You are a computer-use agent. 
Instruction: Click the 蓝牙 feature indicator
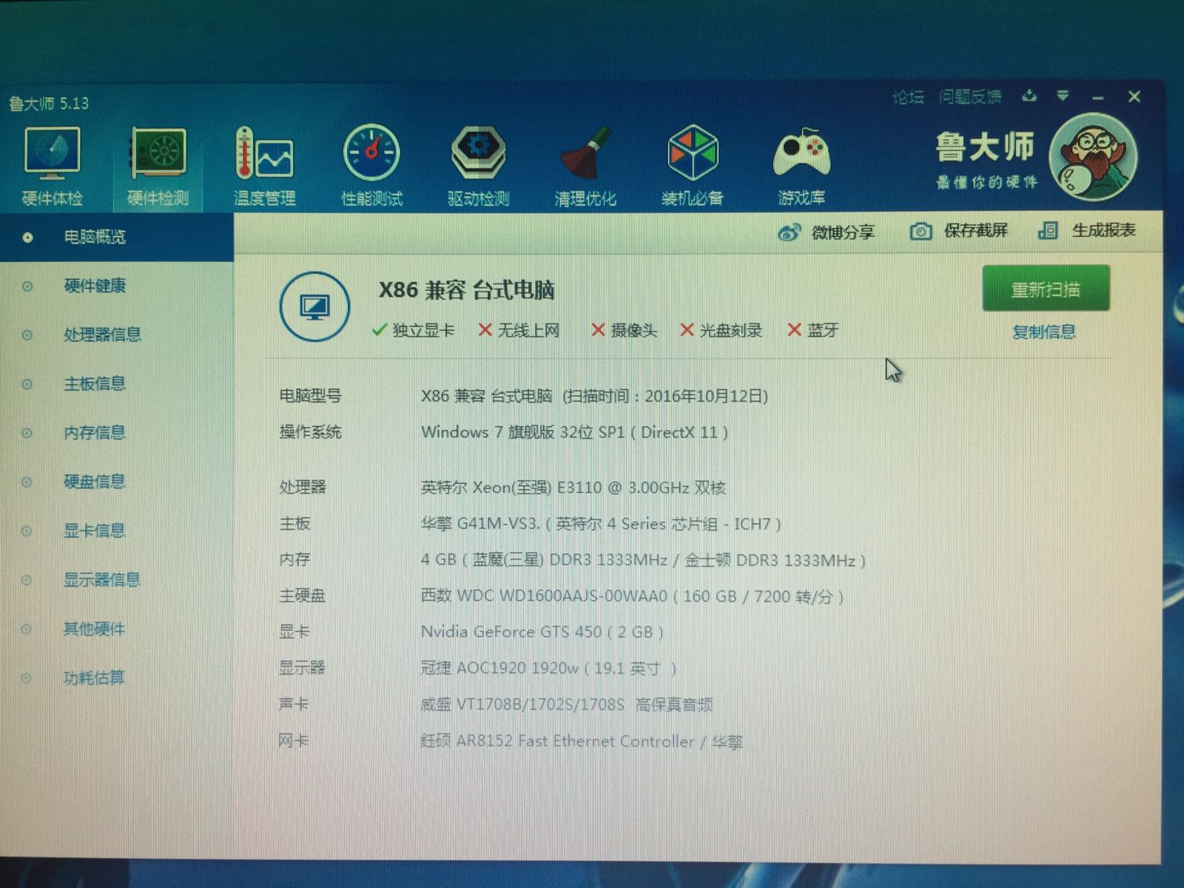813,330
